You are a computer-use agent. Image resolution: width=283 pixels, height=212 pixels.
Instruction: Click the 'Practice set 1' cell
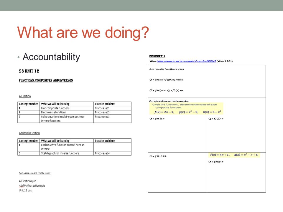coord(112,108)
